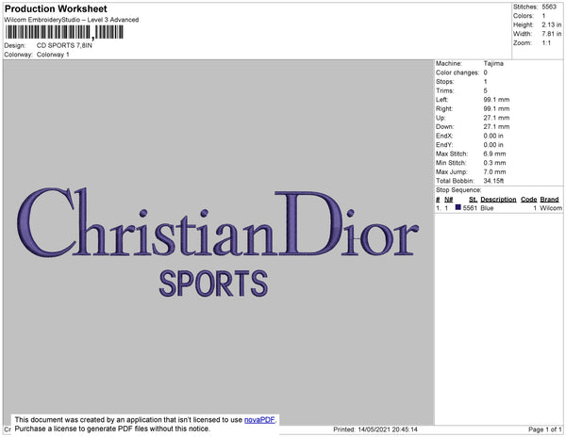This screenshot has height=437, width=566.
Task: Click the Machine value "Tajima"
Action: coord(493,63)
